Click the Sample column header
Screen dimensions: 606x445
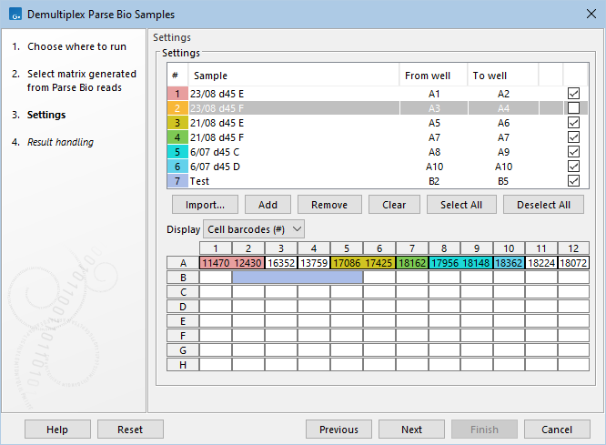click(294, 76)
